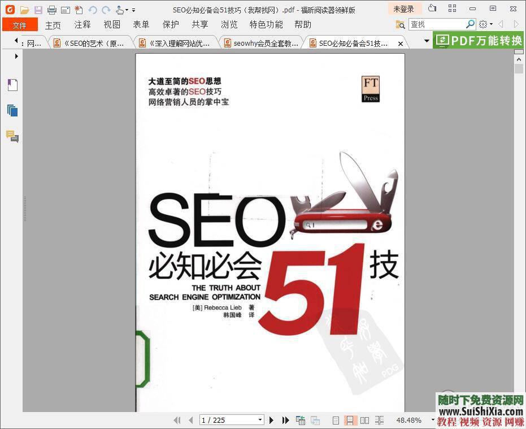Toggle facing pages view mode

[x=364, y=421]
